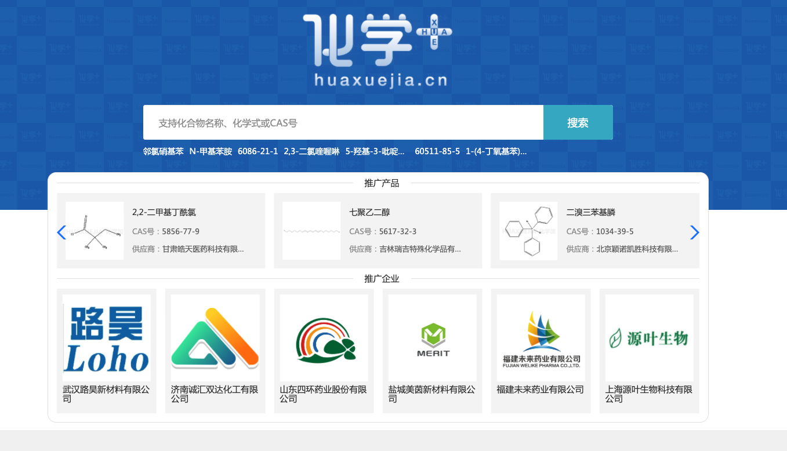The height and width of the screenshot is (451, 787).
Task: Open hot search term 5-羟基-3-吡啶…
Action: (375, 151)
